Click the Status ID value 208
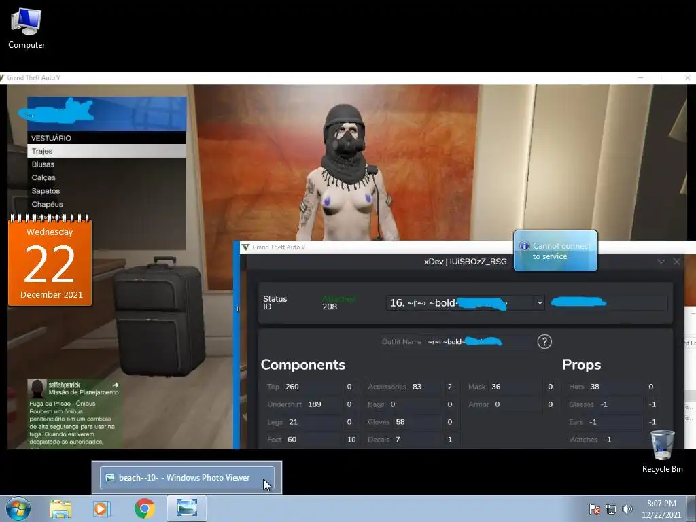This screenshot has width=696, height=522. [x=330, y=307]
